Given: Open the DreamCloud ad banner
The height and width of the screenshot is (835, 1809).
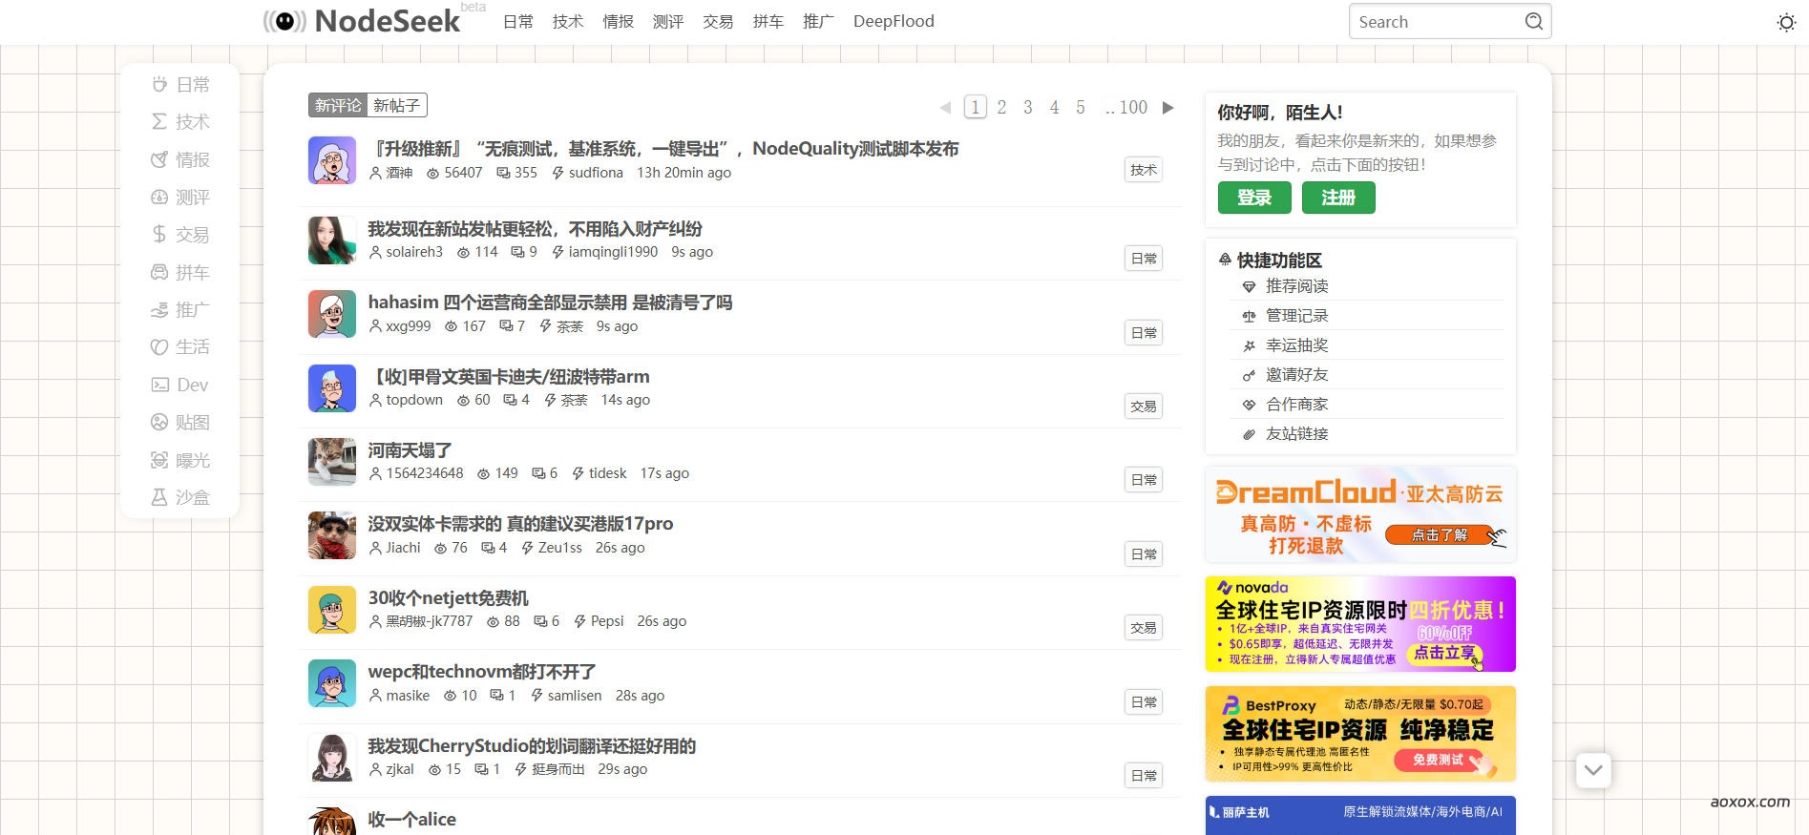Looking at the screenshot, I should (1359, 514).
